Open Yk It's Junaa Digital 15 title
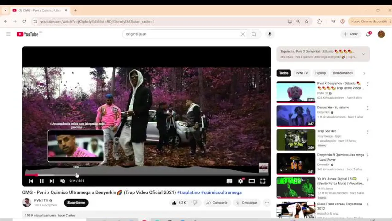Screen dimensions: 392x221 click(340, 181)
